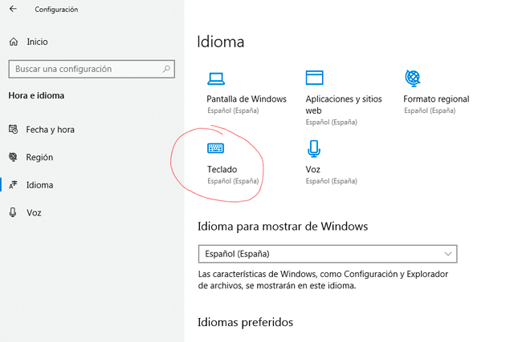Click the Formato regional globe icon
This screenshot has height=342, width=522.
413,78
